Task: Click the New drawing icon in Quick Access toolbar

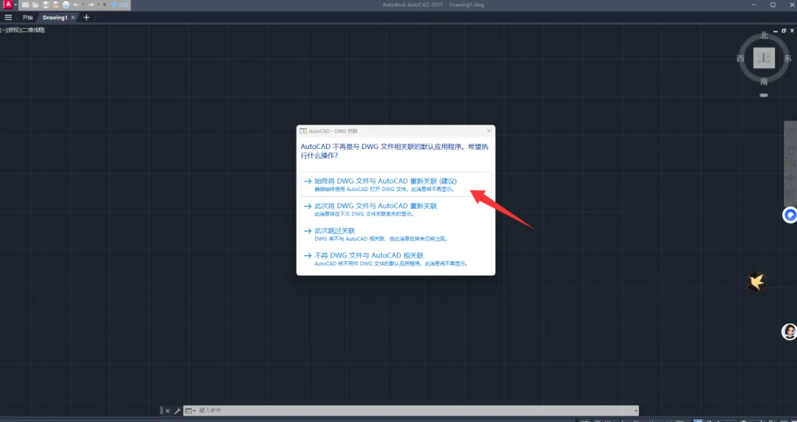Action: click(25, 4)
